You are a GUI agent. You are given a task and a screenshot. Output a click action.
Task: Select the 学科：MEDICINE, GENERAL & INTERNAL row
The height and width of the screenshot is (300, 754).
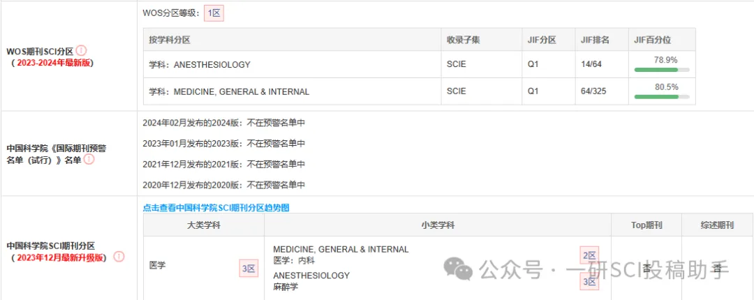[x=420, y=91]
